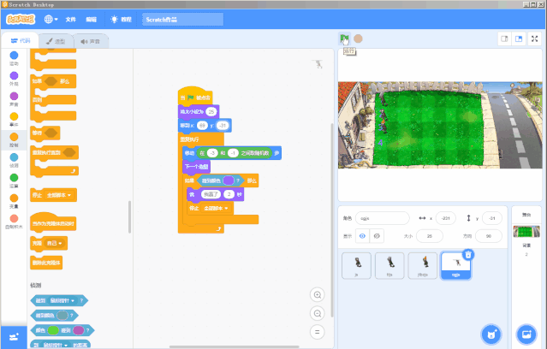Select the Sensing block category
The width and height of the screenshot is (547, 349).
tap(14, 160)
